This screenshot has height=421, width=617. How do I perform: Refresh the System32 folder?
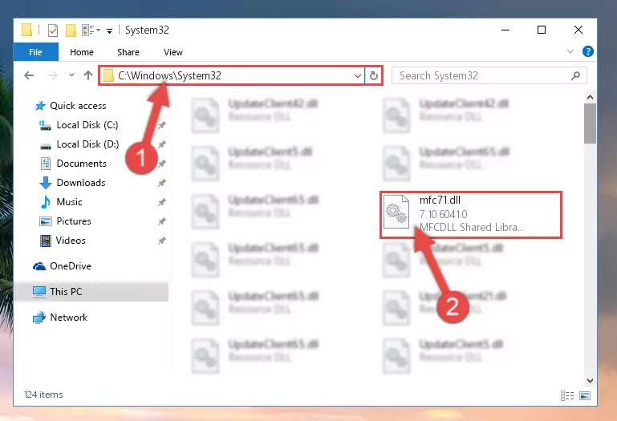click(374, 75)
